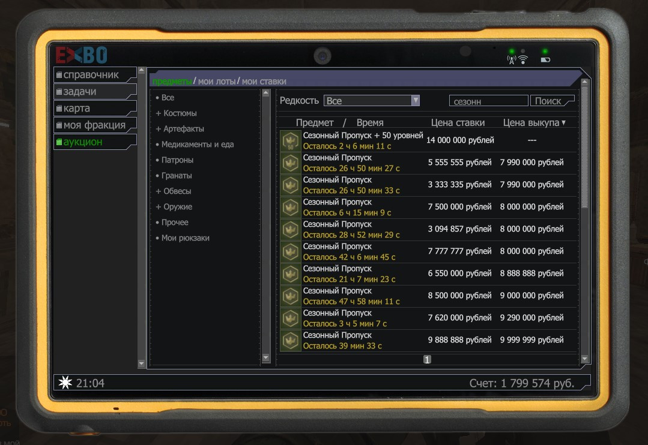Expand the Обвесы category
The image size is (648, 445).
(x=173, y=191)
